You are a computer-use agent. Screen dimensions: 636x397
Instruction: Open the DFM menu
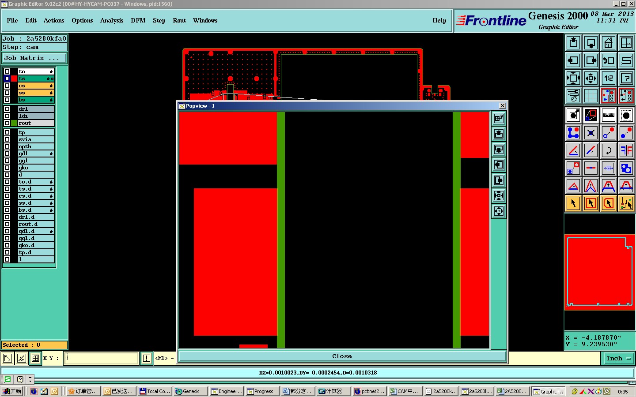138,20
